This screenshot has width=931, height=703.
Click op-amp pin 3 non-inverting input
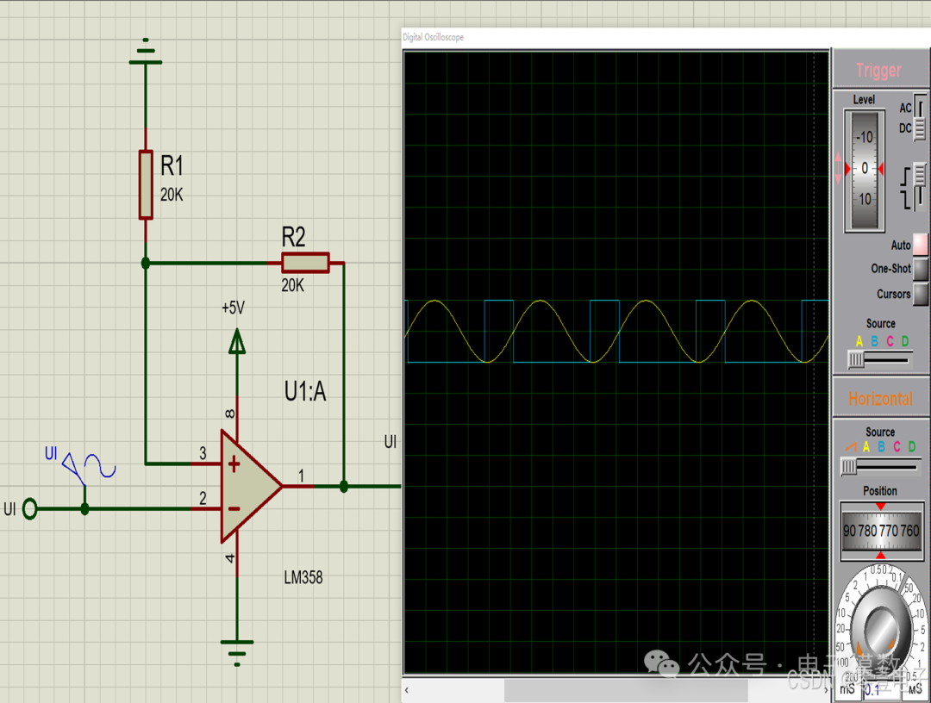(x=206, y=463)
